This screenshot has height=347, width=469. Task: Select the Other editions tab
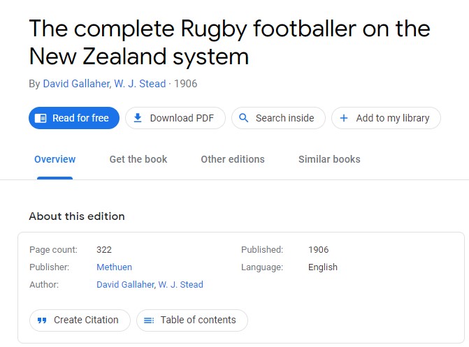tap(233, 159)
